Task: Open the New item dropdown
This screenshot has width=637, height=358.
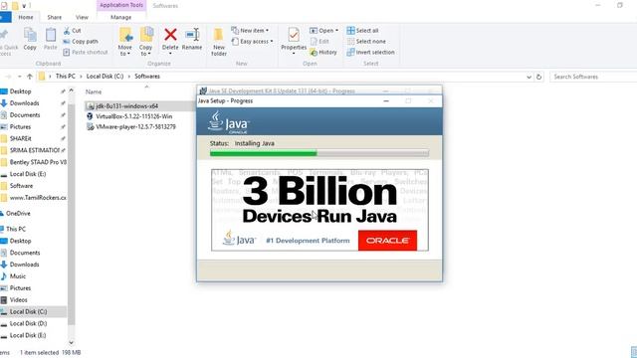Action: pyautogui.click(x=250, y=31)
